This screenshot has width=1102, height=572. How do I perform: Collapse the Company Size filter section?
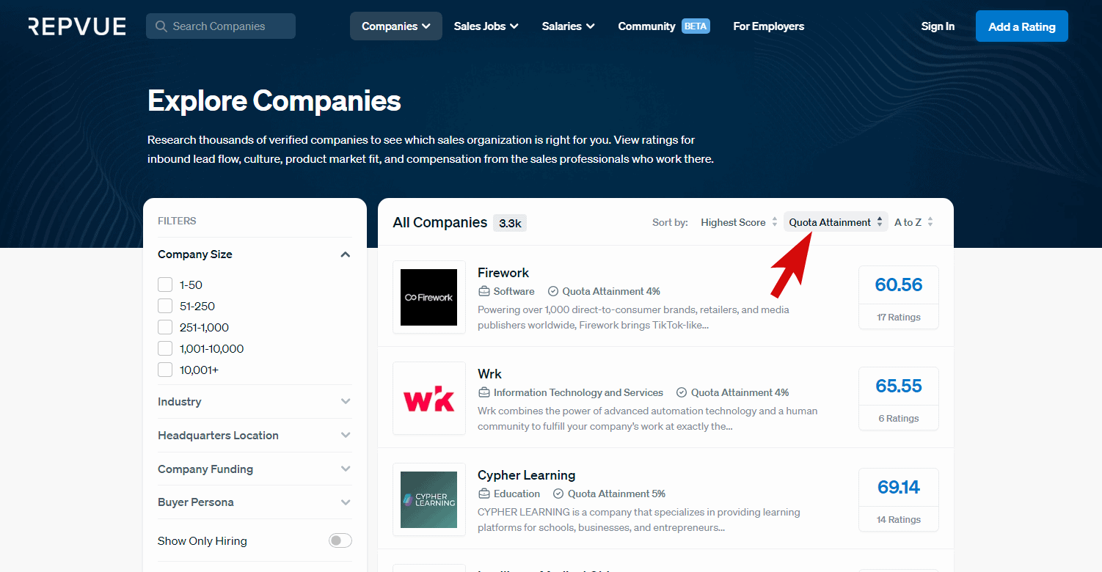pos(346,254)
